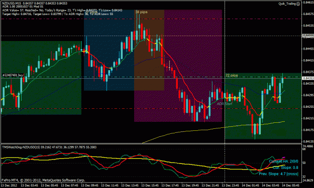Click the 32 level on indicator scale
The width and height of the screenshot is (314, 188).
[304, 176]
